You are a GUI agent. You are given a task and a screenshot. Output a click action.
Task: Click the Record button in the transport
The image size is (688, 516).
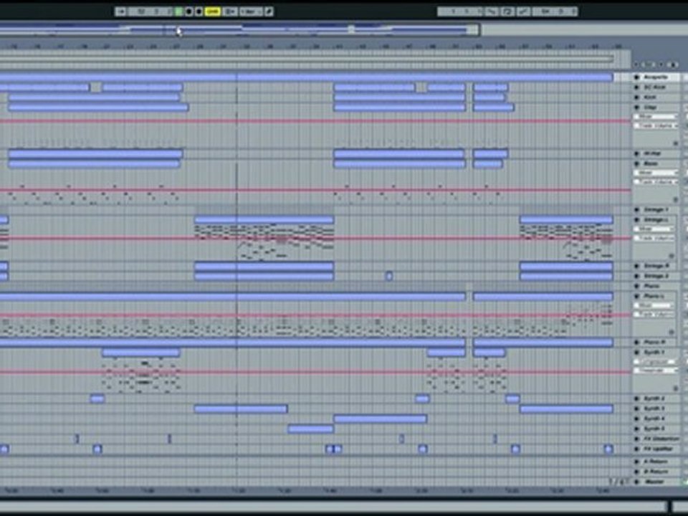coord(199,11)
